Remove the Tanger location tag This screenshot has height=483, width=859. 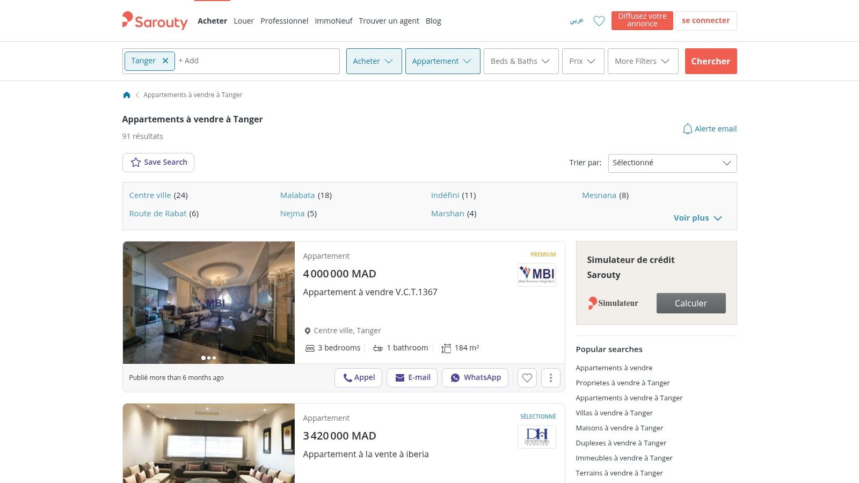coord(165,61)
